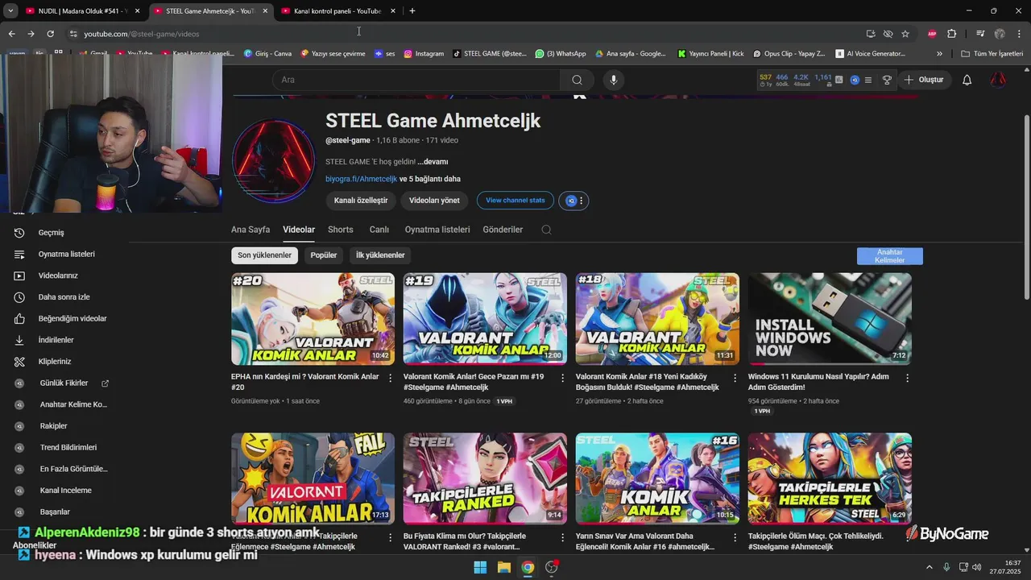The width and height of the screenshot is (1031, 580).
Task: Open options for the Komik Anlar #18 video
Action: coord(735,378)
